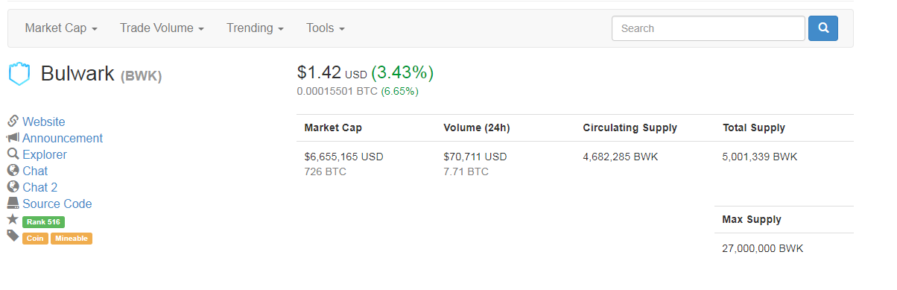Click the tag icon beside Coin badge
The height and width of the screenshot is (290, 897).
(13, 236)
